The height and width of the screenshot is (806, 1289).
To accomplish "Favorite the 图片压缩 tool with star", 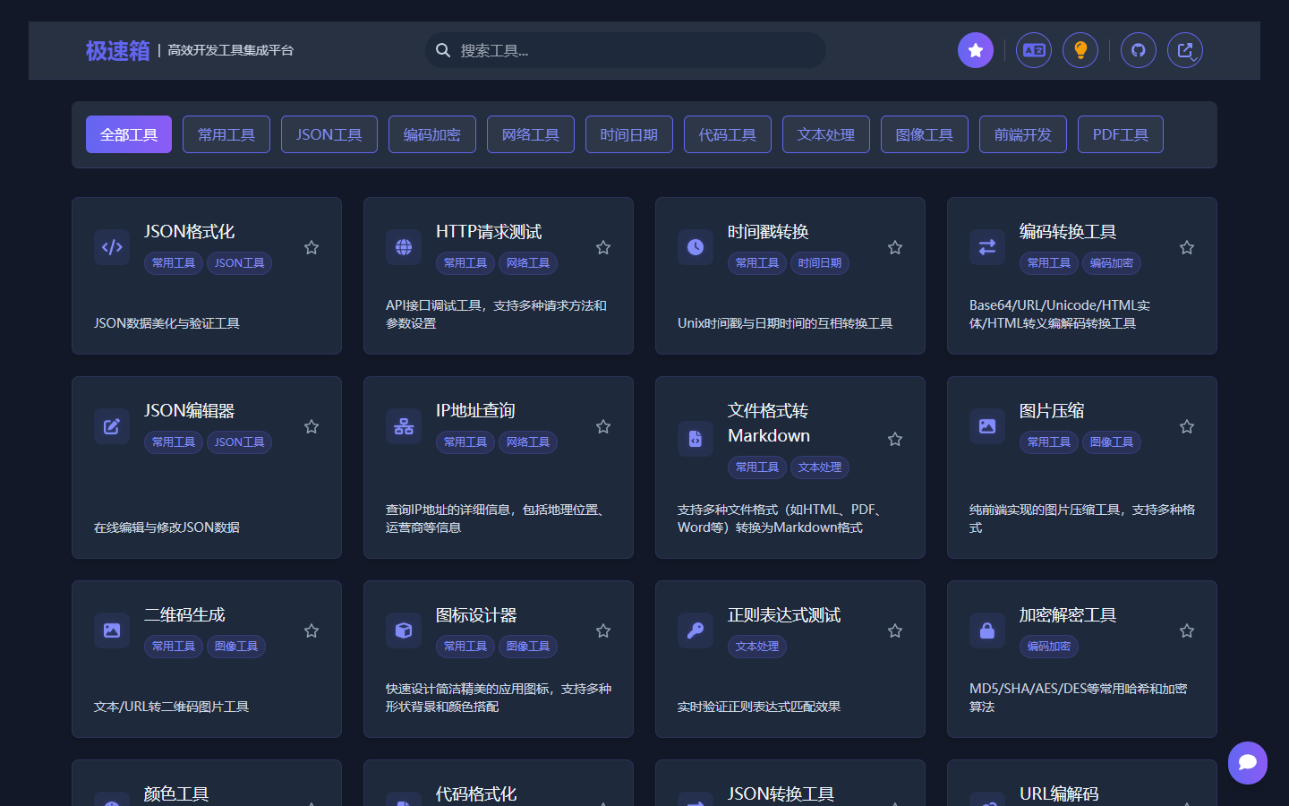I will tap(1187, 426).
